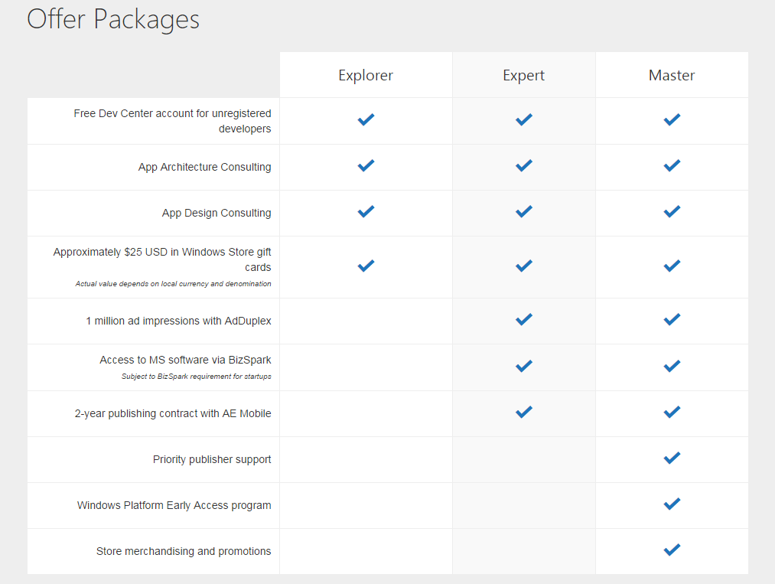Screen dimensions: 775x584
Task: Click the Master checkmark for Windows Platform Early Access
Action: [x=672, y=504]
